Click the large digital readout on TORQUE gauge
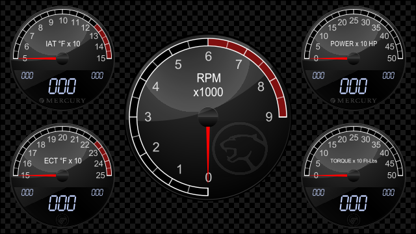 354,203
